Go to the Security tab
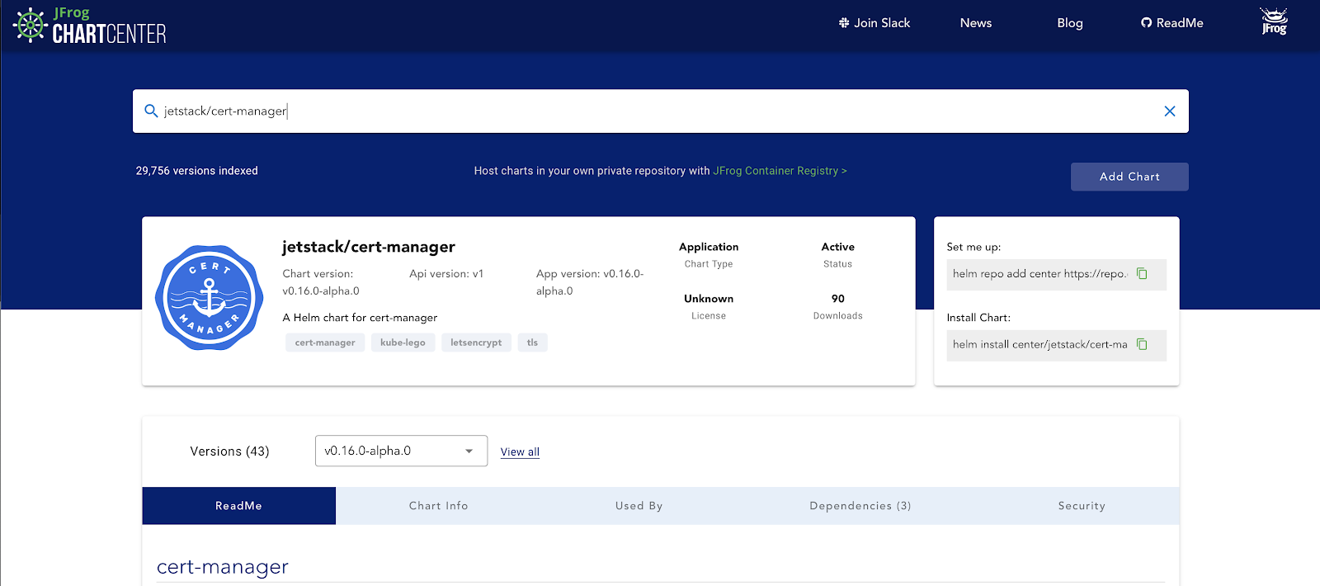Image resolution: width=1320 pixels, height=586 pixels. click(1081, 506)
